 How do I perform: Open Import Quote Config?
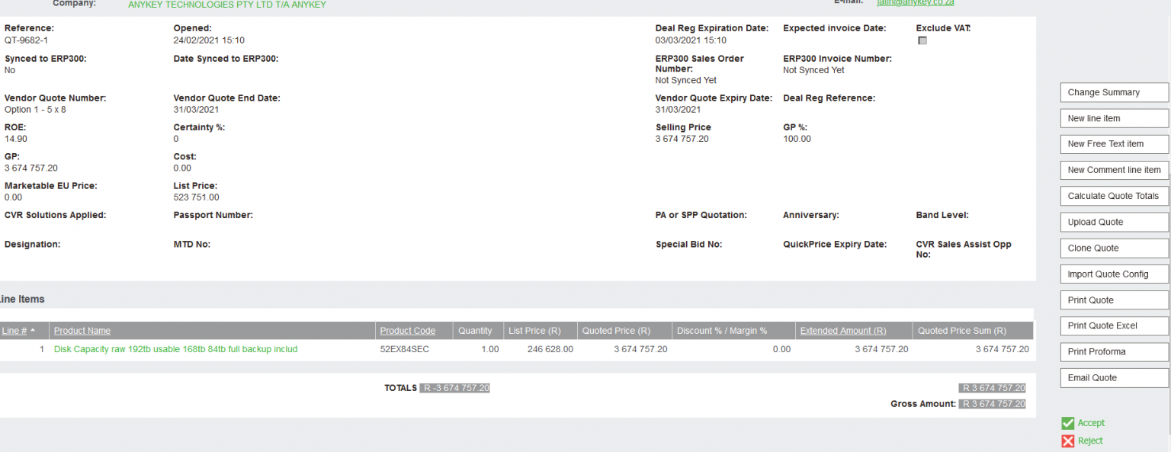pyautogui.click(x=1114, y=274)
